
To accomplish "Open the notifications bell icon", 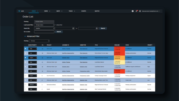I will point(136,11).
